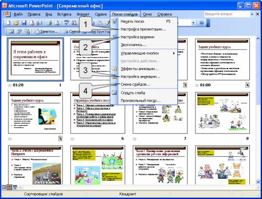Open Print Preview with the magnifier page icon
This screenshot has width=262, height=199.
[57, 23]
